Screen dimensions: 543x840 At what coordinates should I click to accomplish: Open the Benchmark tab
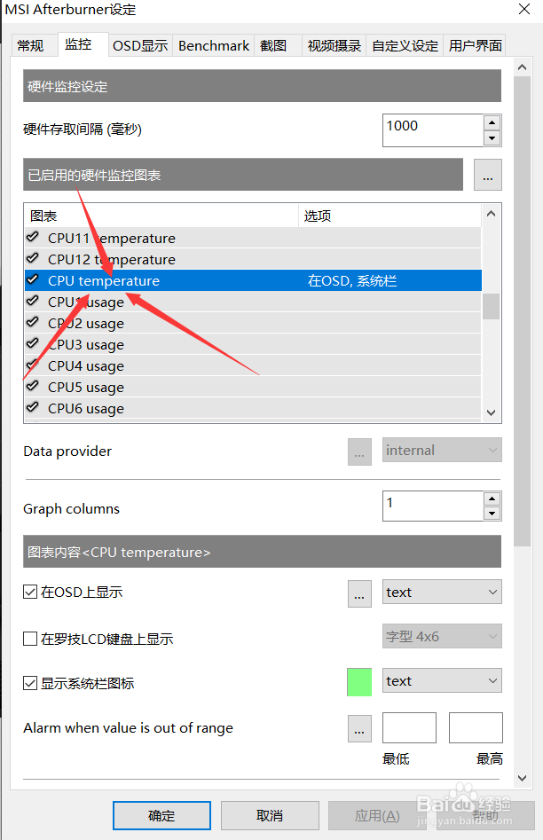pos(213,46)
